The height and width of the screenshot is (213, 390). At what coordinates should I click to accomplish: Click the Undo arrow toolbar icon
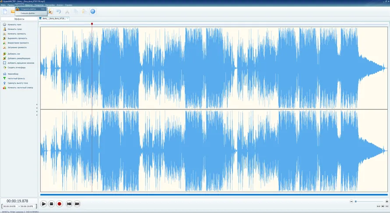click(58, 11)
